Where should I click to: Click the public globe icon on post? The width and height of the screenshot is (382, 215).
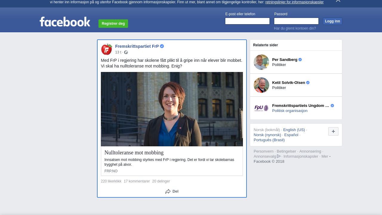pyautogui.click(x=126, y=52)
